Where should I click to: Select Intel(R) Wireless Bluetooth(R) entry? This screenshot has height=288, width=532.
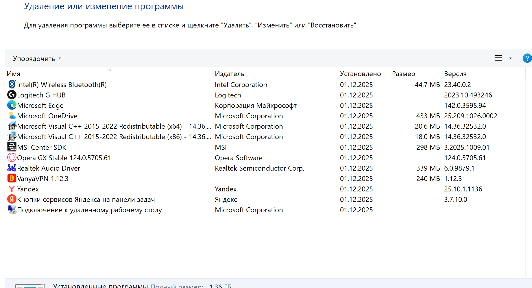pyautogui.click(x=62, y=85)
